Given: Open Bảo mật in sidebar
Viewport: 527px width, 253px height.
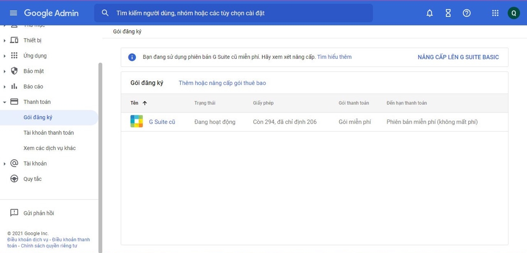Looking at the screenshot, I should pyautogui.click(x=34, y=71).
